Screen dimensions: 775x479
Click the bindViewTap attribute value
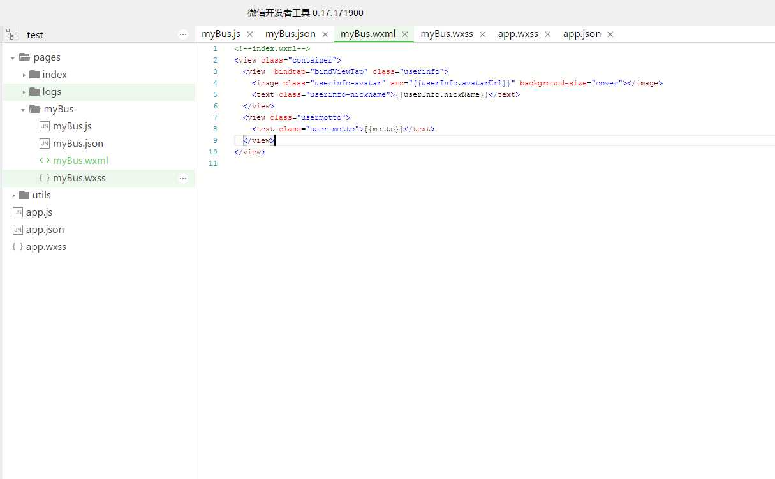click(338, 72)
